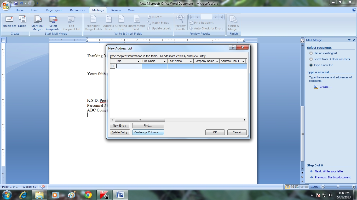
Task: Open the Word Help icon
Action: [354, 10]
